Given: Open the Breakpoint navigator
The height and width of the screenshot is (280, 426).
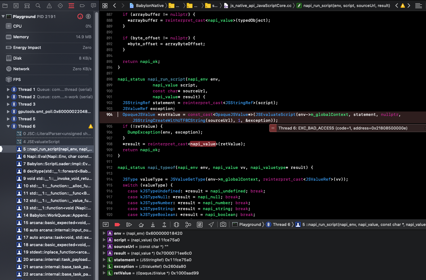Looking at the screenshot, I should (x=82, y=6).
